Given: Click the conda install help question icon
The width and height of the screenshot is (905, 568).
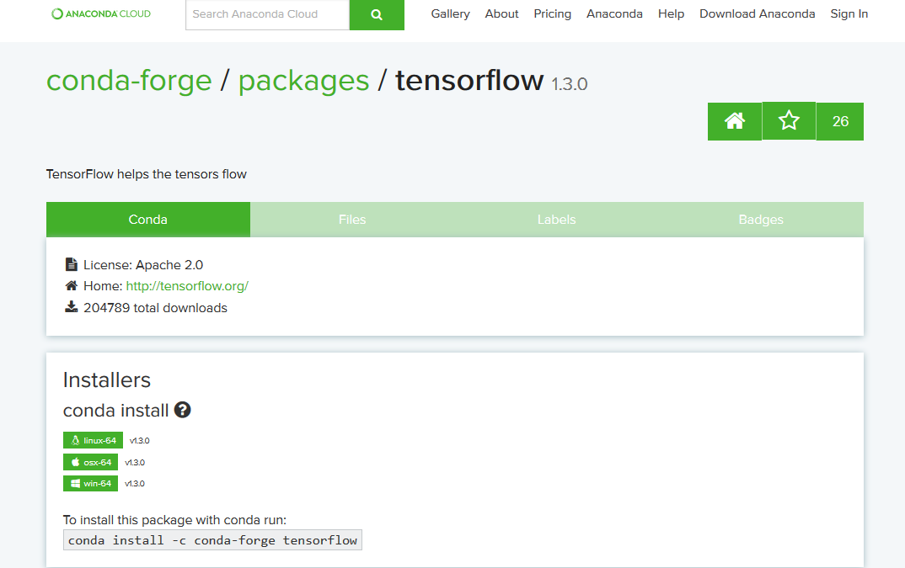Looking at the screenshot, I should (x=182, y=410).
